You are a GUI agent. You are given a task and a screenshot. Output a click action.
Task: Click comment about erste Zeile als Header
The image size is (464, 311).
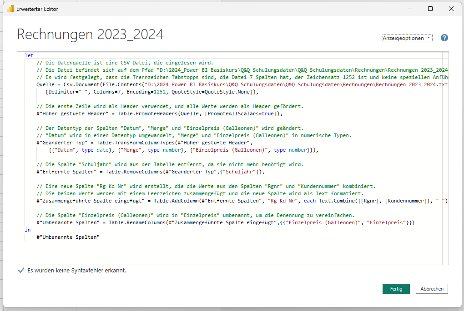coord(170,106)
